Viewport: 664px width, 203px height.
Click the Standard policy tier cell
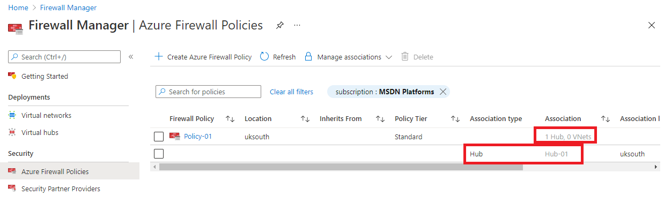point(409,137)
